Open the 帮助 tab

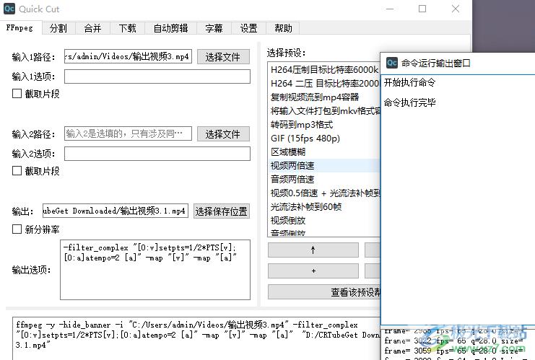(283, 28)
